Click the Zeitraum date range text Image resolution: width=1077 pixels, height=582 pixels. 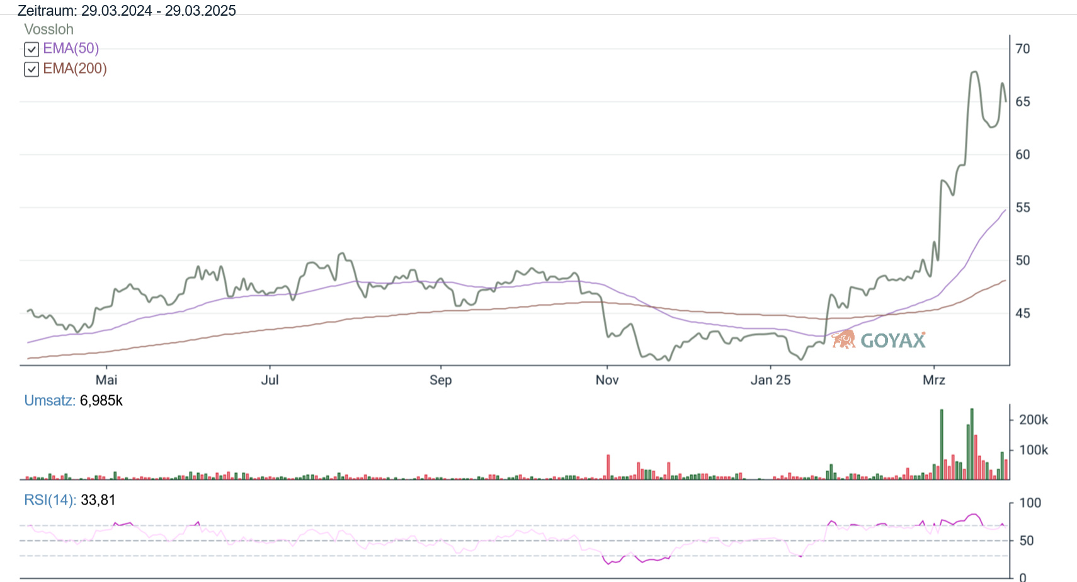pyautogui.click(x=127, y=11)
